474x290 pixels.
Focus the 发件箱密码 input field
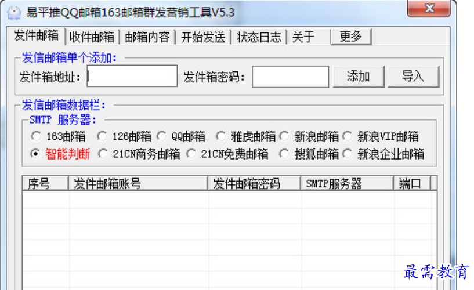[x=290, y=77]
